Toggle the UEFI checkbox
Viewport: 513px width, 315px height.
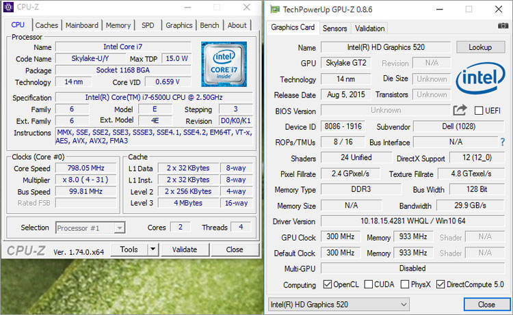[479, 111]
